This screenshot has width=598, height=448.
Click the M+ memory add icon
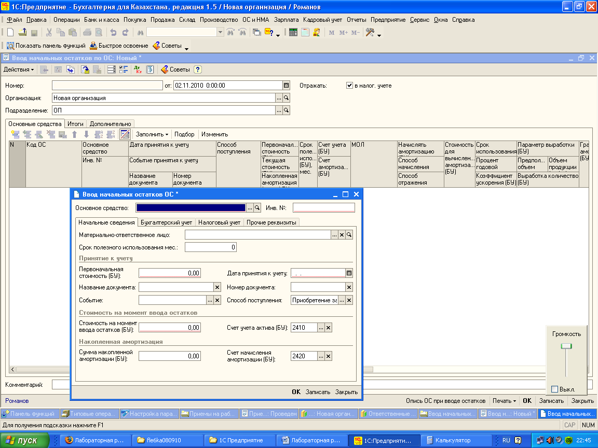click(343, 33)
